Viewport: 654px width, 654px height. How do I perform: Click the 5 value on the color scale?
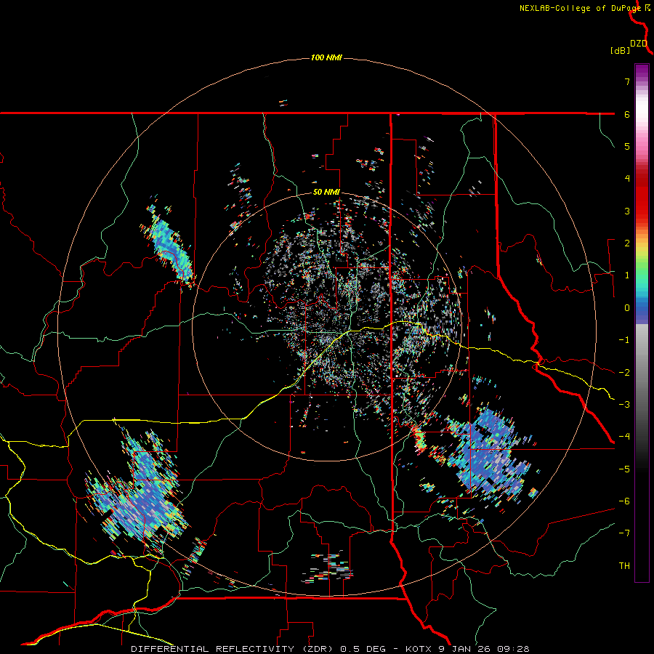click(627, 146)
